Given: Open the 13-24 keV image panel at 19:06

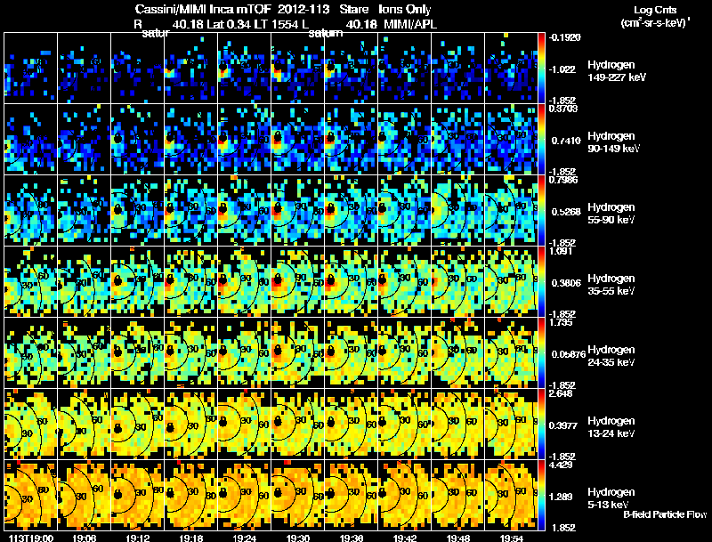Looking at the screenshot, I should click(84, 425).
